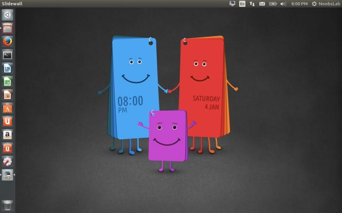Click the Slidewall launcher icon
Screen dimensions: 342x213
(7, 175)
